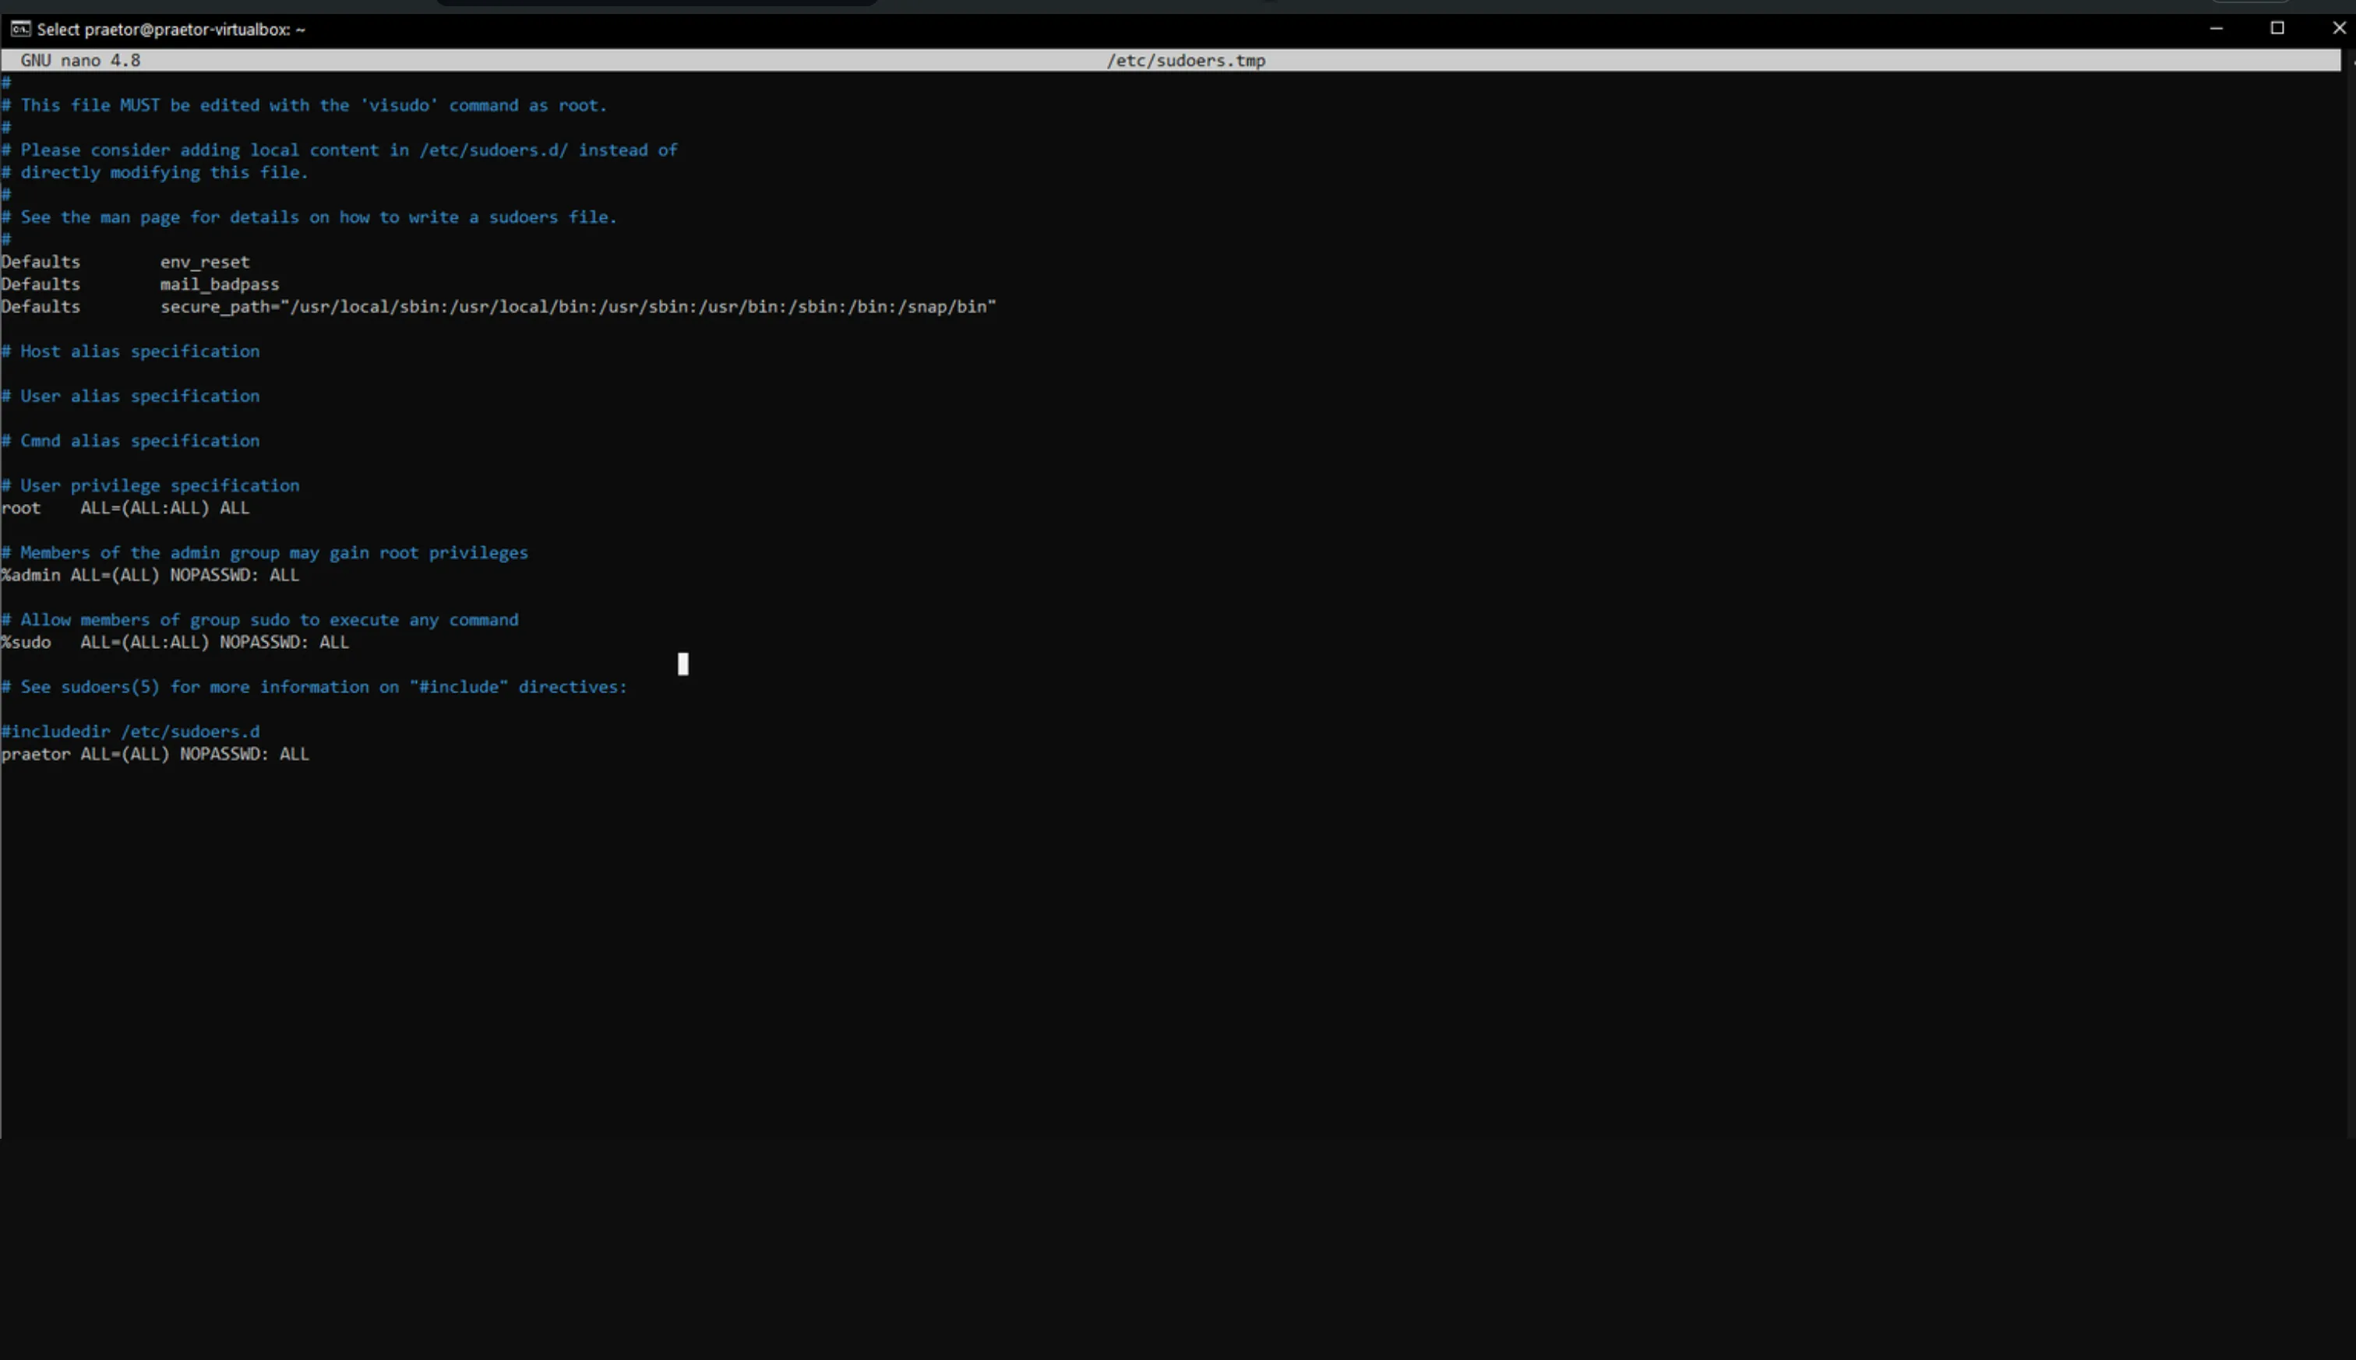Click the %admin ALL=(ALL) NOPASSWD line
Screen dimensions: 2356x1360
point(150,576)
